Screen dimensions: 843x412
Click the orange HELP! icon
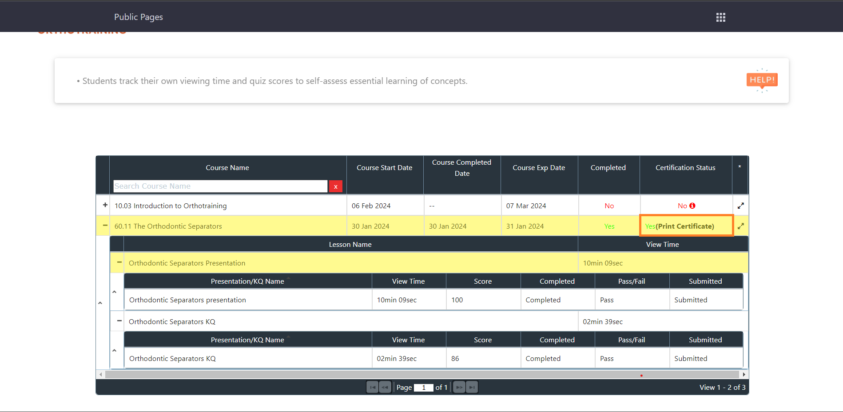pyautogui.click(x=762, y=80)
